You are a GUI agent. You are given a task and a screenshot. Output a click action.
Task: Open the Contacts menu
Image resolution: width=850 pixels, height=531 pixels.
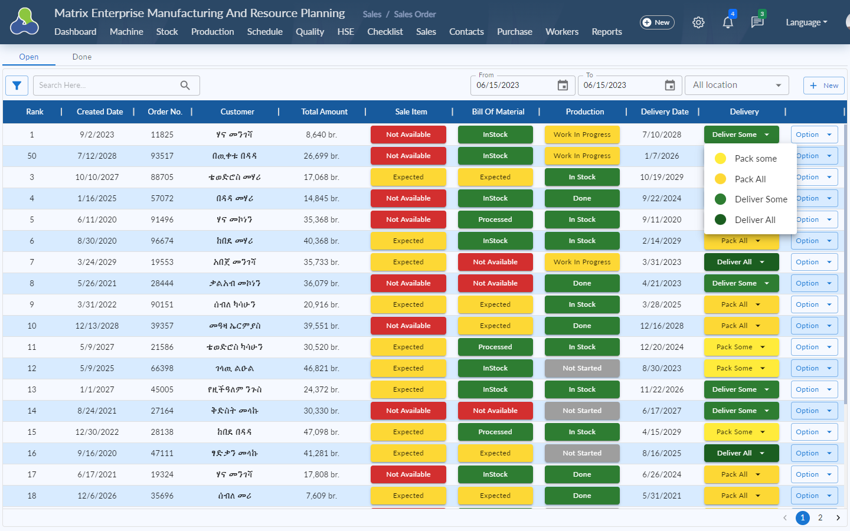[466, 32]
